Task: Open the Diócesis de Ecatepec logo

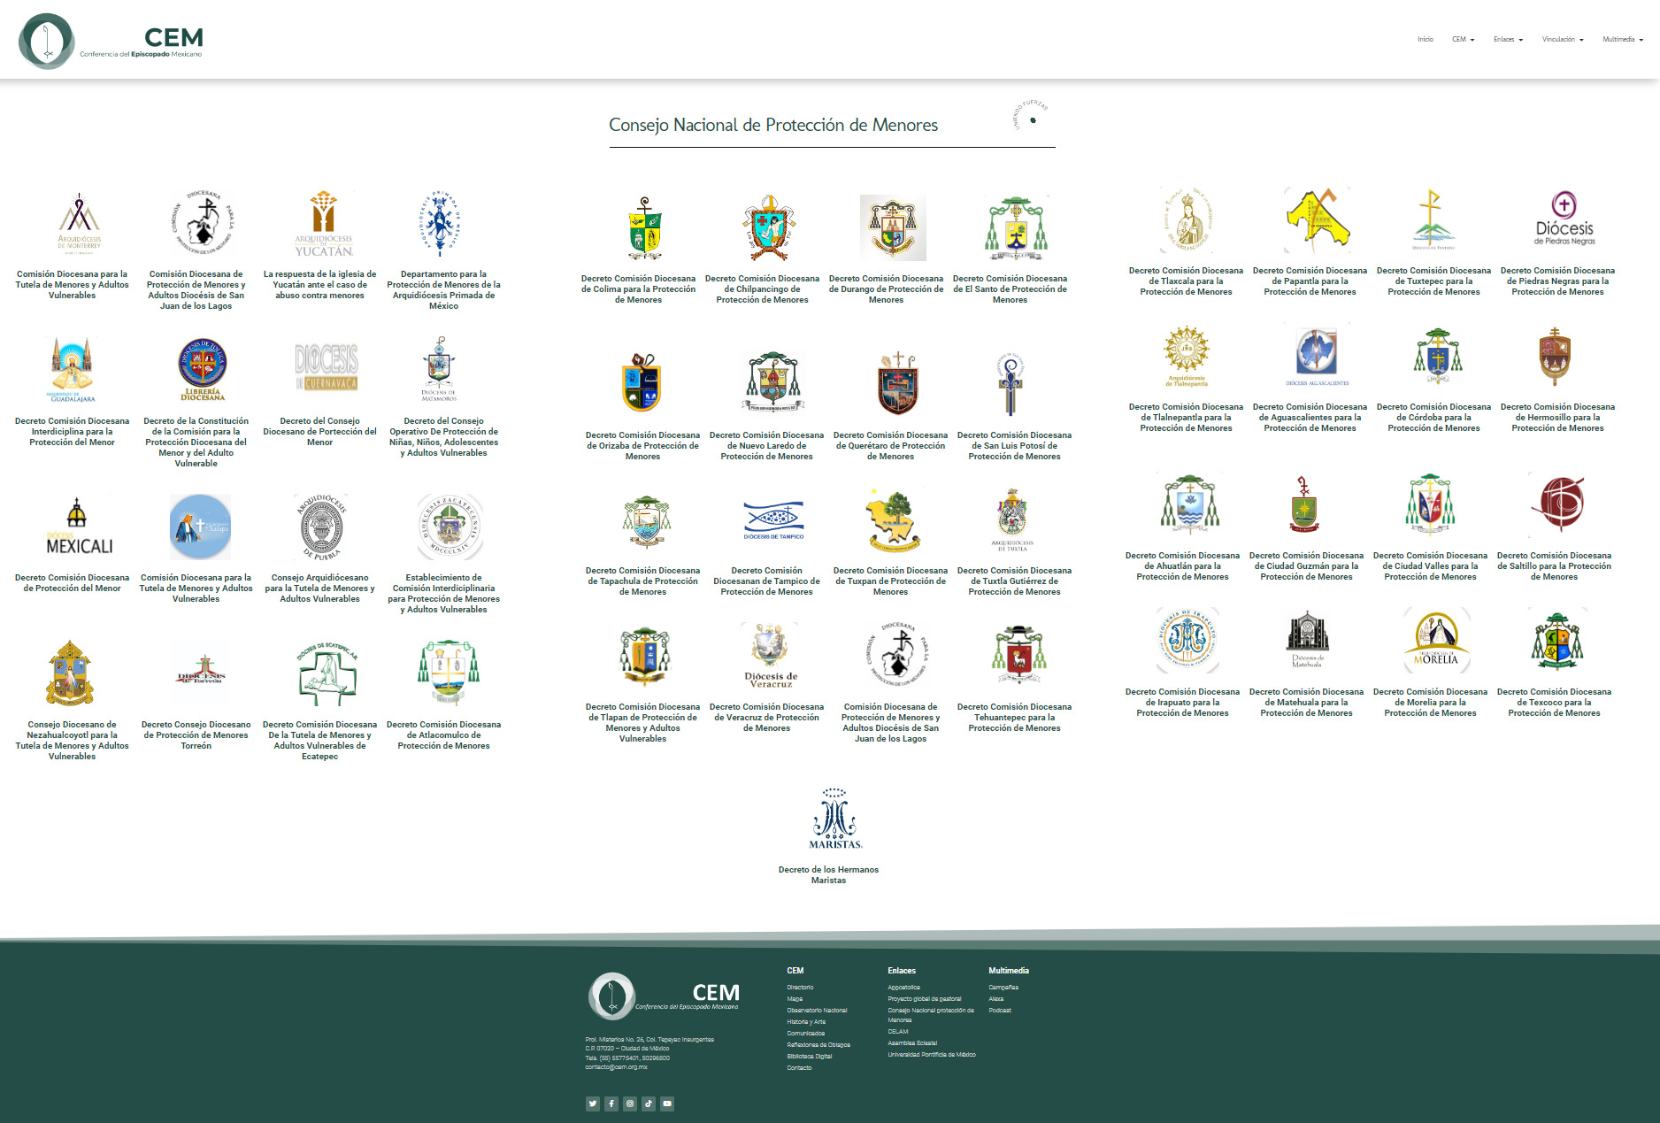Action: click(327, 674)
